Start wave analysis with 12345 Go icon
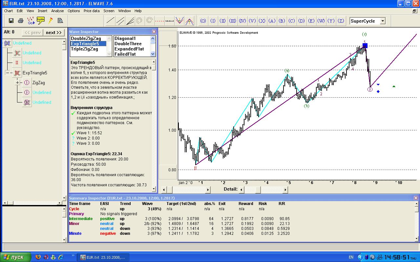This screenshot has height=262, width=420. [31, 21]
